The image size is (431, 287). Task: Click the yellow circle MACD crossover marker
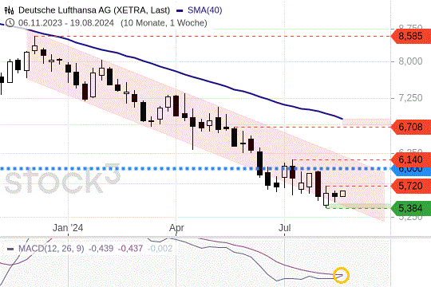(341, 275)
